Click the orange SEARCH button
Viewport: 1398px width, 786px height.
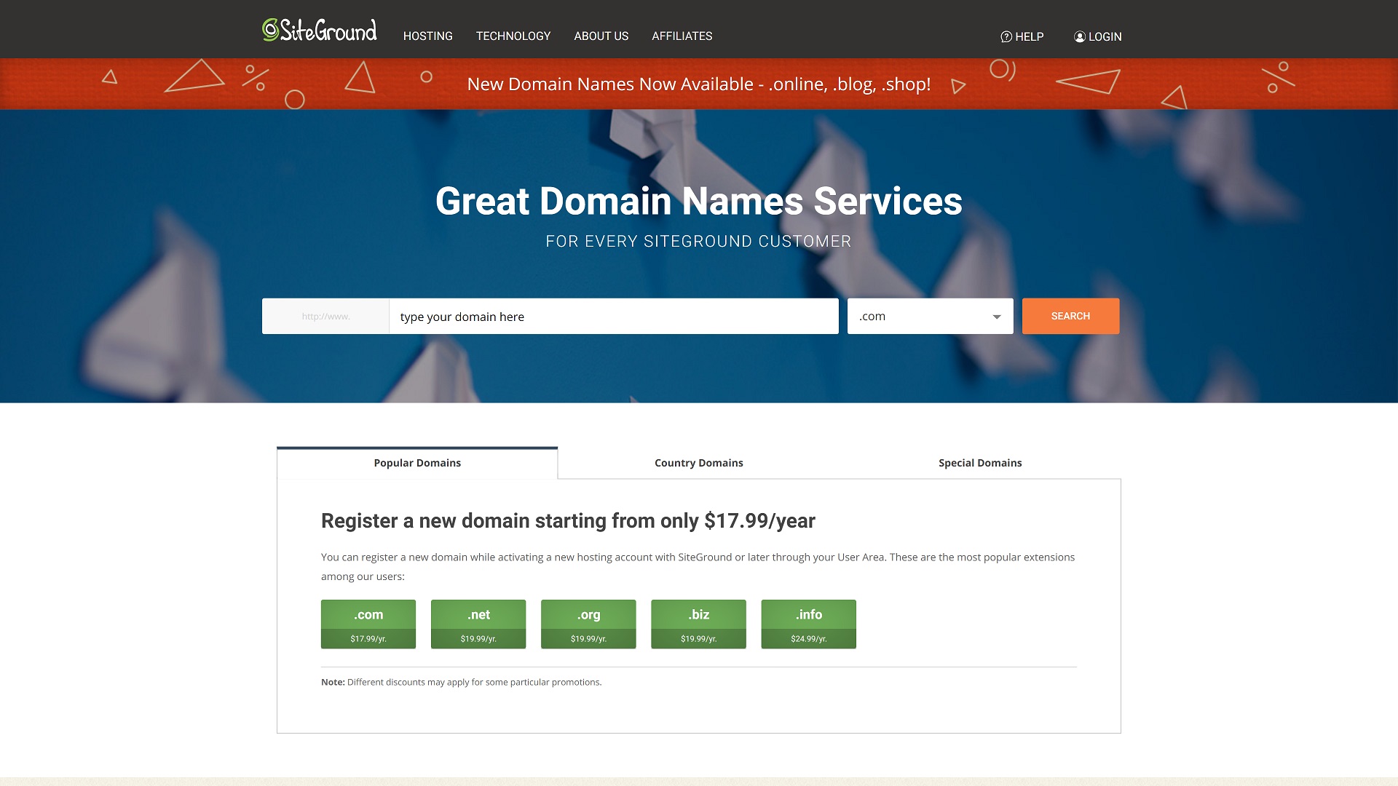coord(1070,317)
